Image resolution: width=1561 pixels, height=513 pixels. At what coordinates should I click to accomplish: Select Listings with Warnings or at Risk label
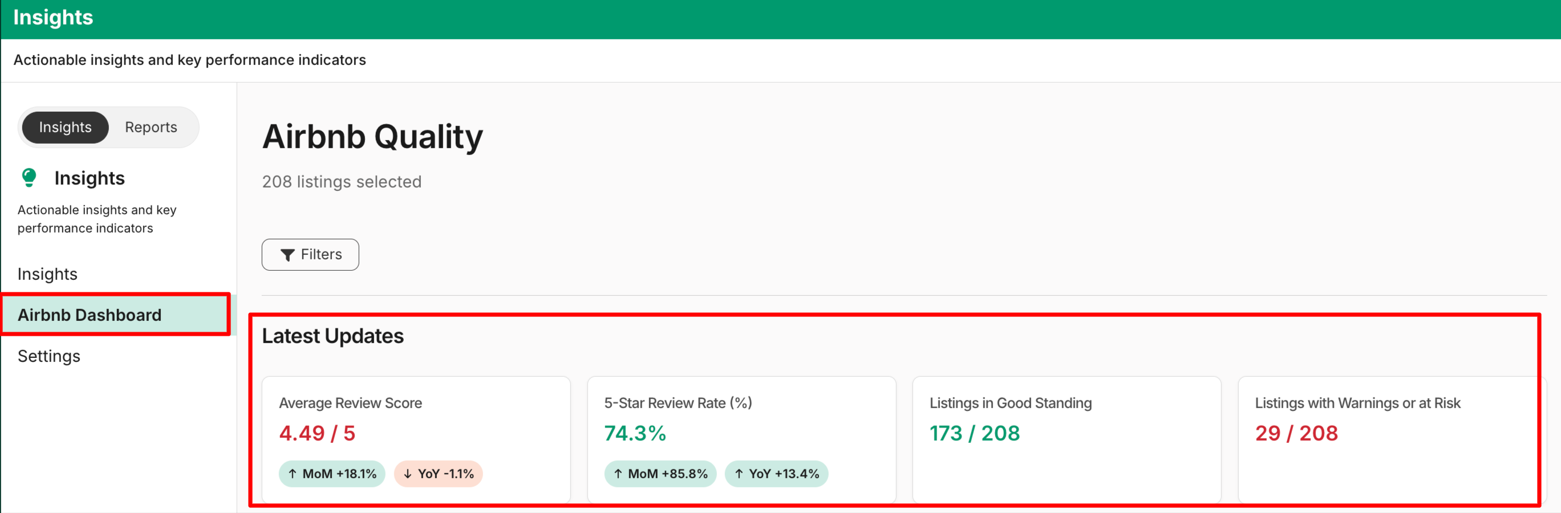[x=1358, y=403]
